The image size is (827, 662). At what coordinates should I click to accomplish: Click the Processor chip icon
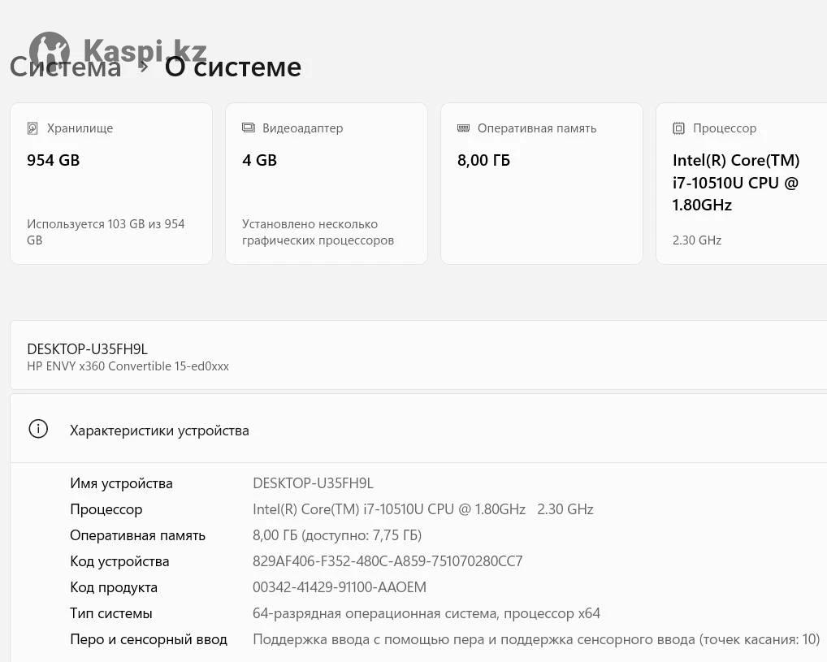click(678, 128)
